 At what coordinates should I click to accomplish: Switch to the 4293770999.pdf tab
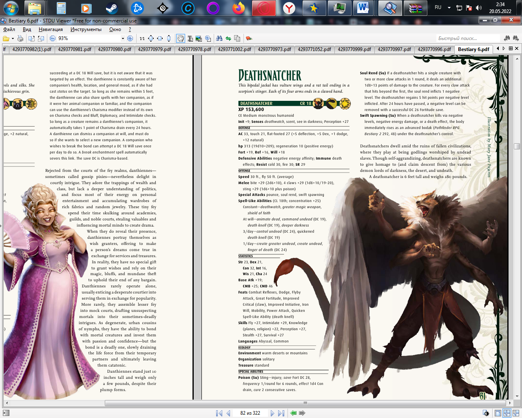coord(354,49)
